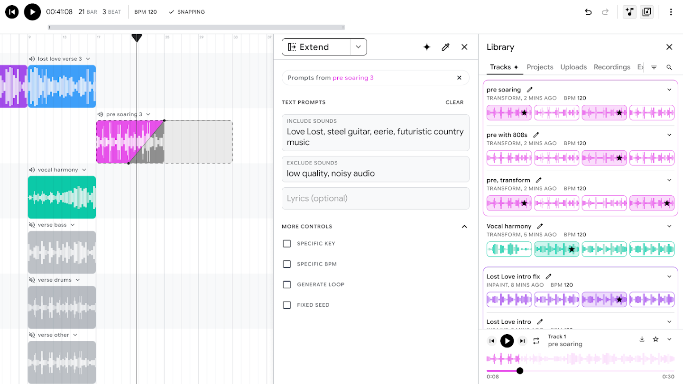Click the redo arrow in the toolbar
This screenshot has width=683, height=384.
[x=605, y=12]
